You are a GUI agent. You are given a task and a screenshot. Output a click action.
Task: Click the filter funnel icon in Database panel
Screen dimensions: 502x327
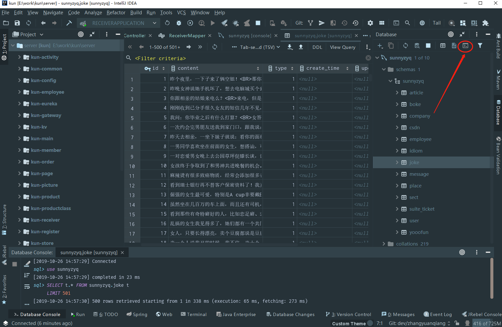(480, 46)
